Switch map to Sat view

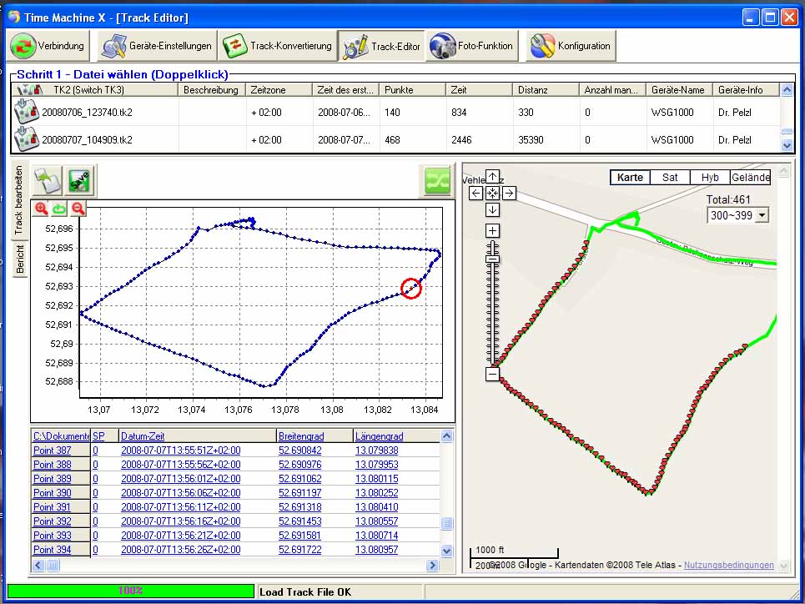[670, 177]
